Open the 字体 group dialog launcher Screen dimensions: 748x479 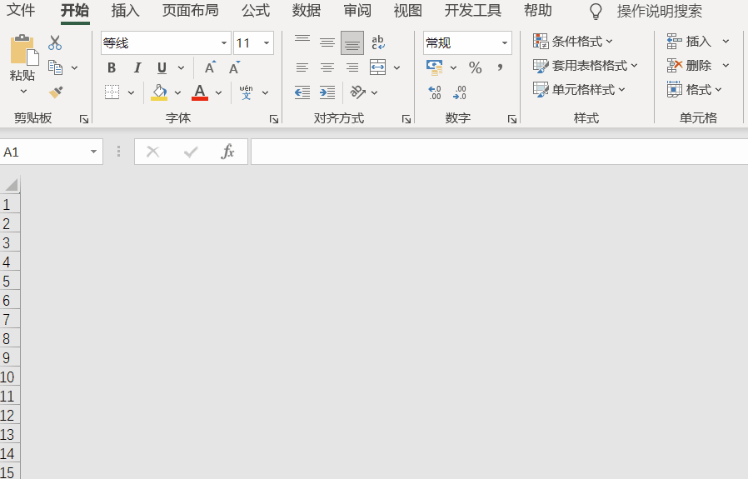coord(274,119)
